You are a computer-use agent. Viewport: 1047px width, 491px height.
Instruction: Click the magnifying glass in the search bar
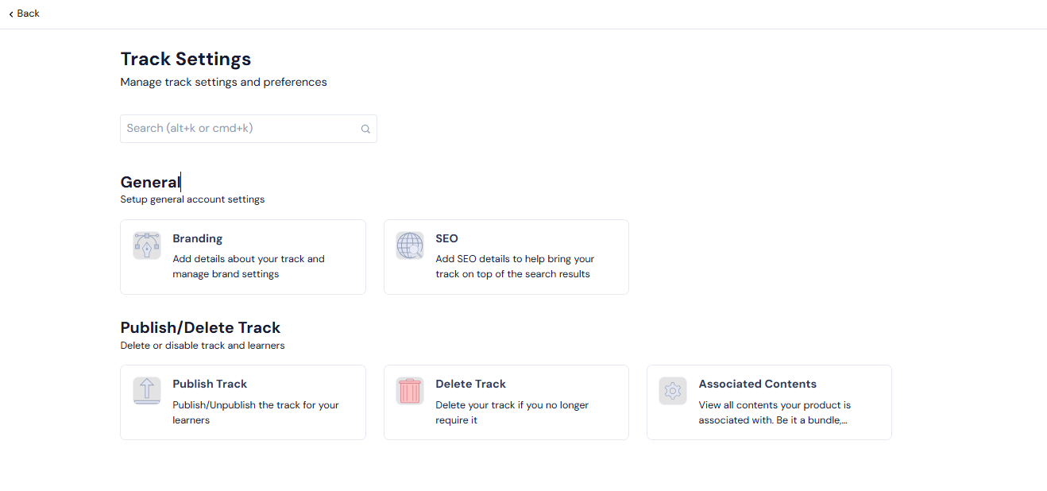tap(365, 128)
